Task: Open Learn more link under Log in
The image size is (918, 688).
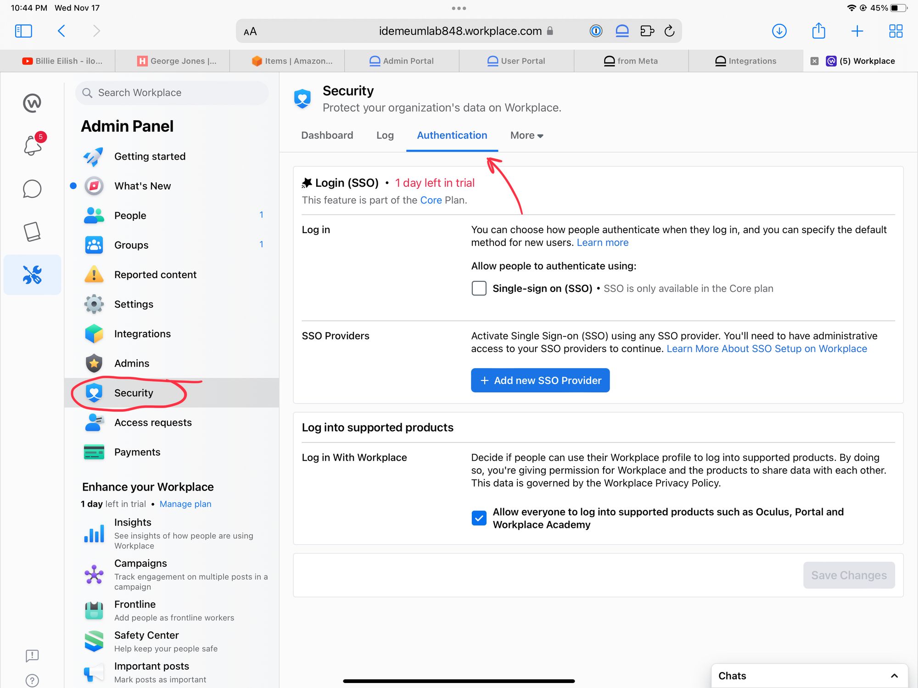Action: point(602,242)
